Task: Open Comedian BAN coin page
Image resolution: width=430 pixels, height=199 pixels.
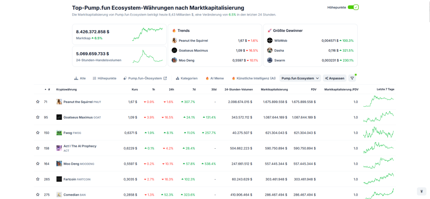Action: pyautogui.click(x=75, y=195)
